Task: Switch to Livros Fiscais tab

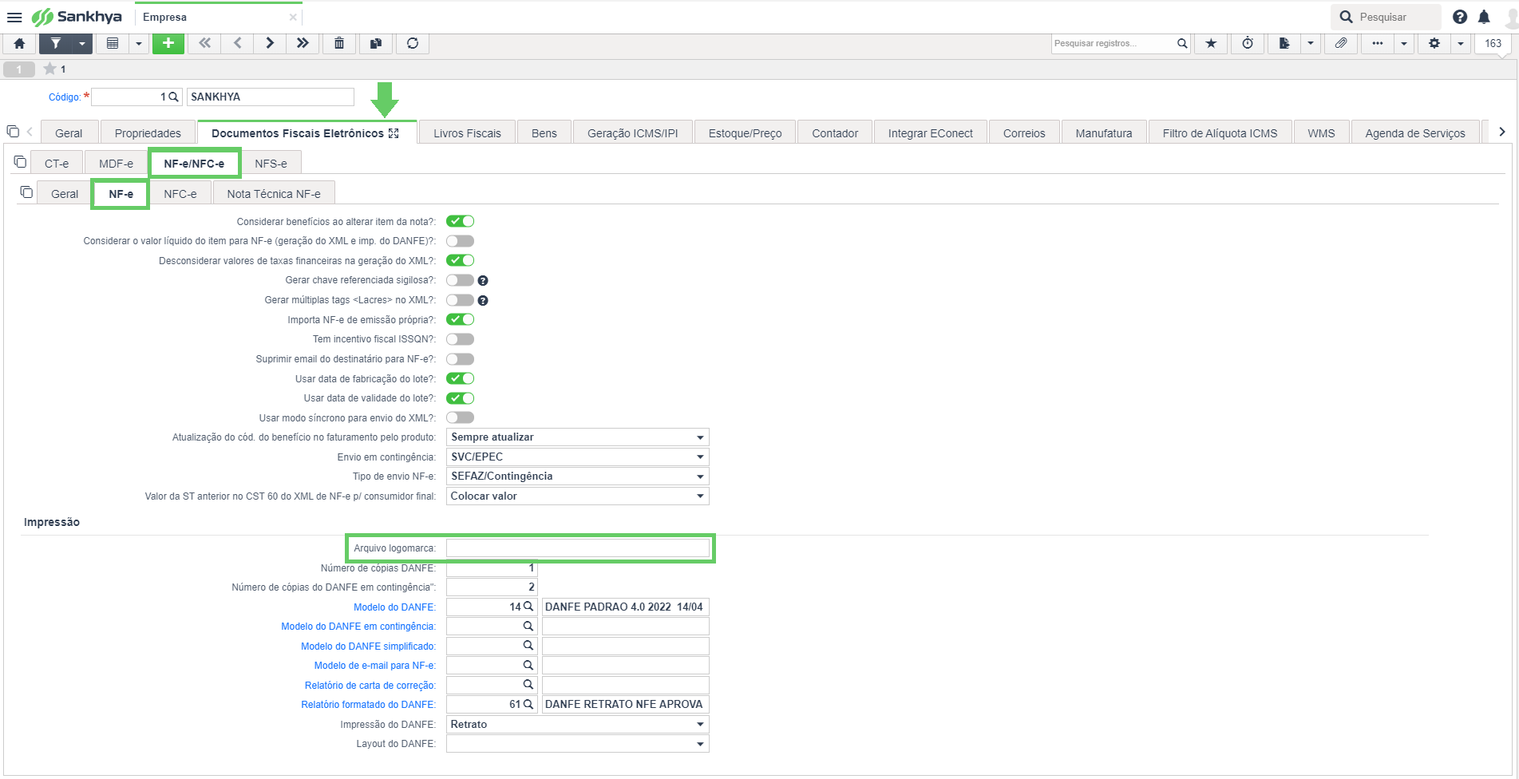Action: [x=467, y=133]
